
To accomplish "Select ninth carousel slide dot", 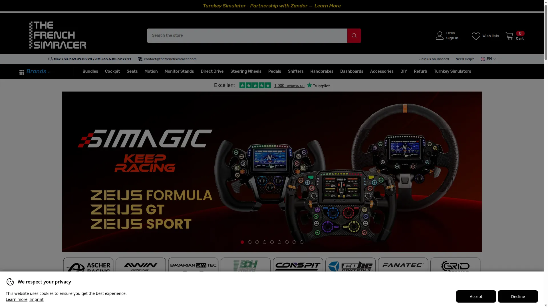I will tap(302, 242).
